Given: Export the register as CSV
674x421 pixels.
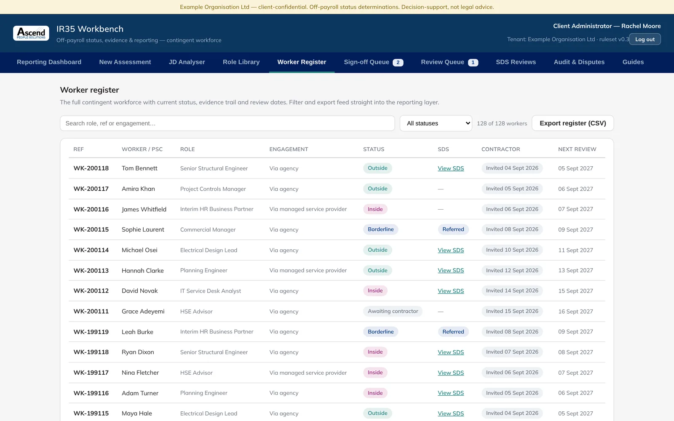Looking at the screenshot, I should 573,123.
